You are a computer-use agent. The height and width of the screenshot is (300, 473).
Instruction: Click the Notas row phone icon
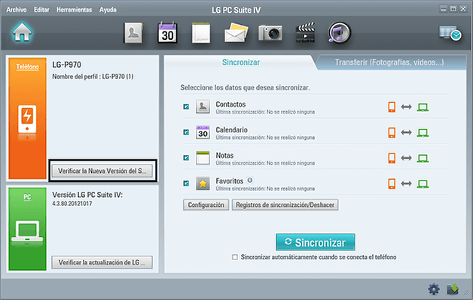tap(392, 158)
